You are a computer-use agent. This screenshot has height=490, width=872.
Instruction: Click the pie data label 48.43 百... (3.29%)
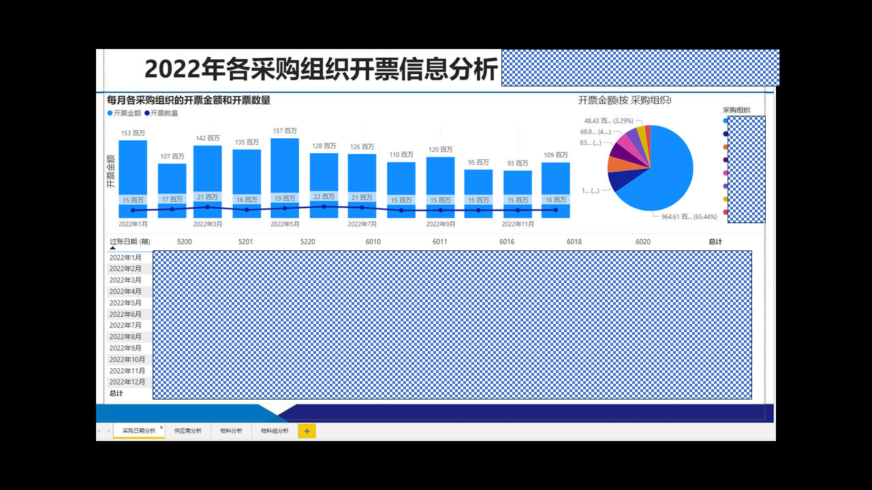[x=609, y=120]
